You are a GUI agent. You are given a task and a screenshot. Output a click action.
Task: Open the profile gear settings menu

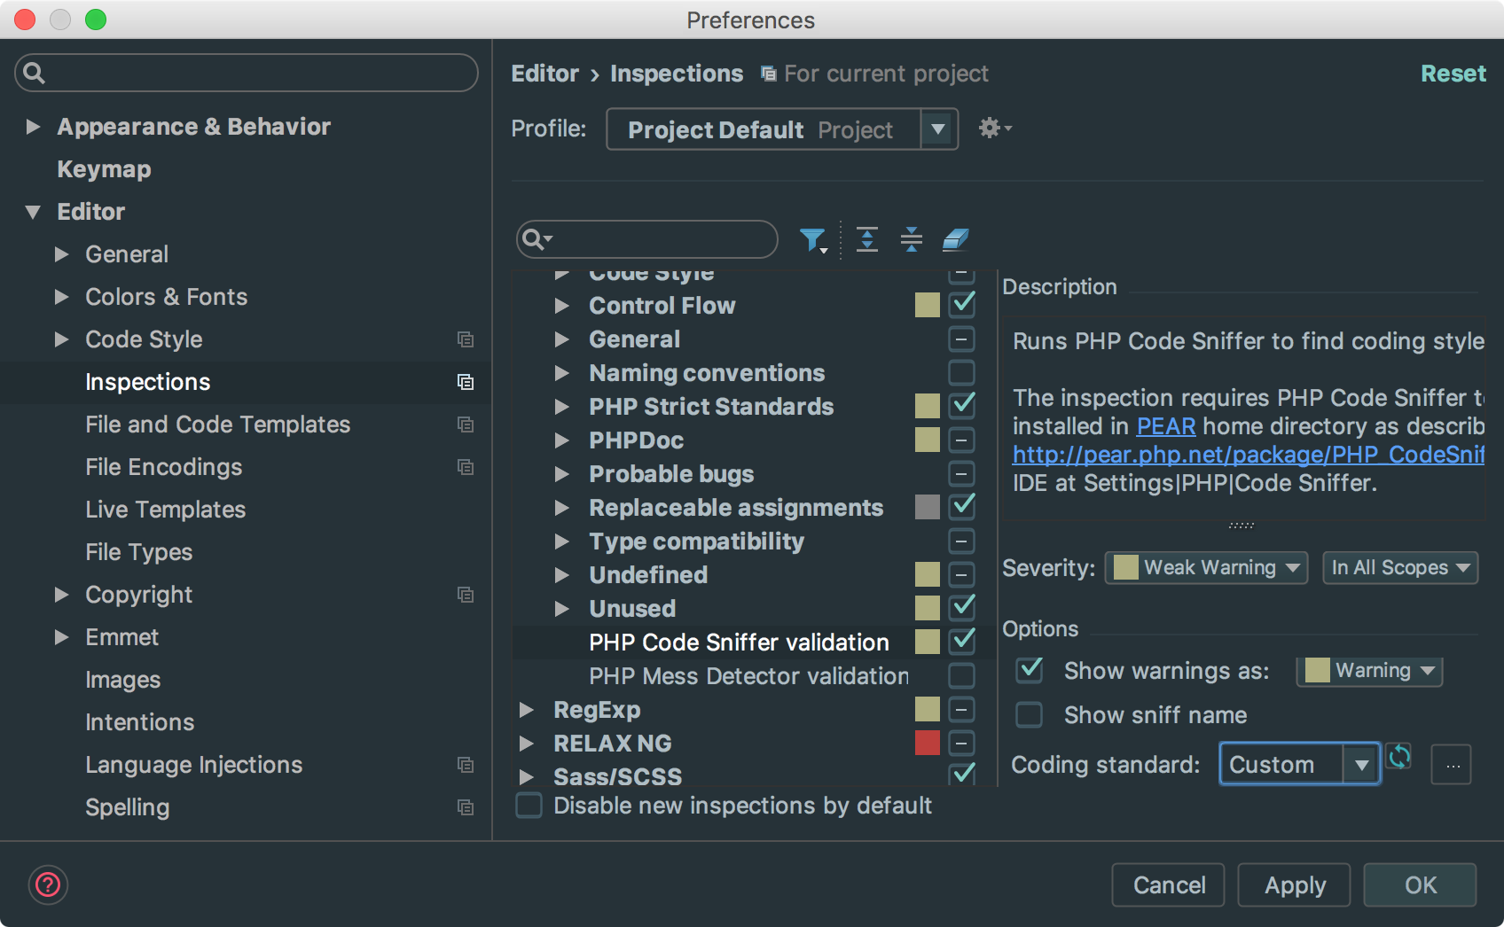[x=993, y=129]
